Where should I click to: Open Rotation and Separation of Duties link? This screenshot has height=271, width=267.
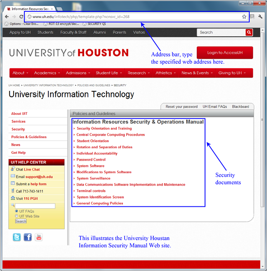pyautogui.click(x=105, y=147)
